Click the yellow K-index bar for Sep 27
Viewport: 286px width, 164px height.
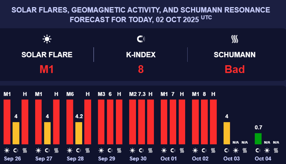47,133
